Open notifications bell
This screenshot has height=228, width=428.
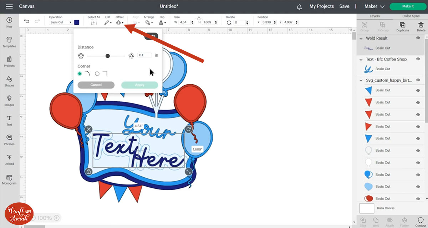pyautogui.click(x=299, y=6)
